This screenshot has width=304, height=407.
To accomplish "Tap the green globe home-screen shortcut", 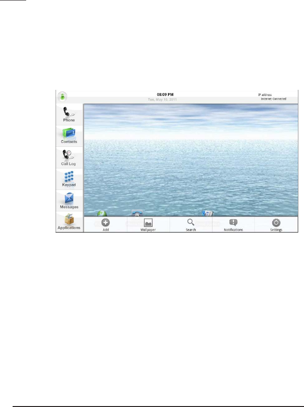I will 102,214.
